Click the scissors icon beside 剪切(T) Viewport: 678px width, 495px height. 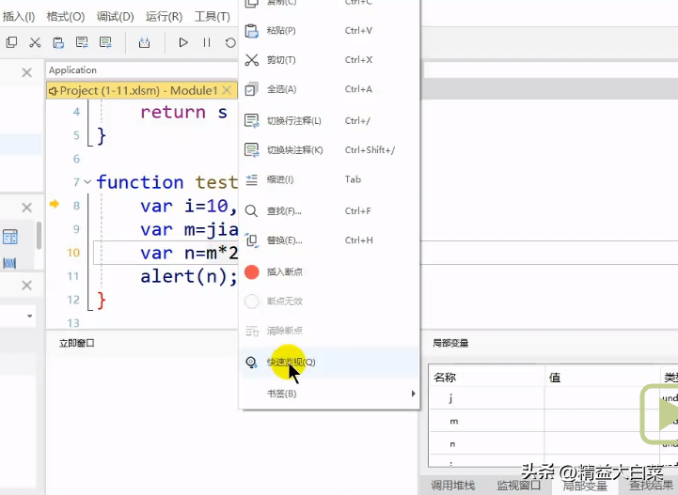252,60
